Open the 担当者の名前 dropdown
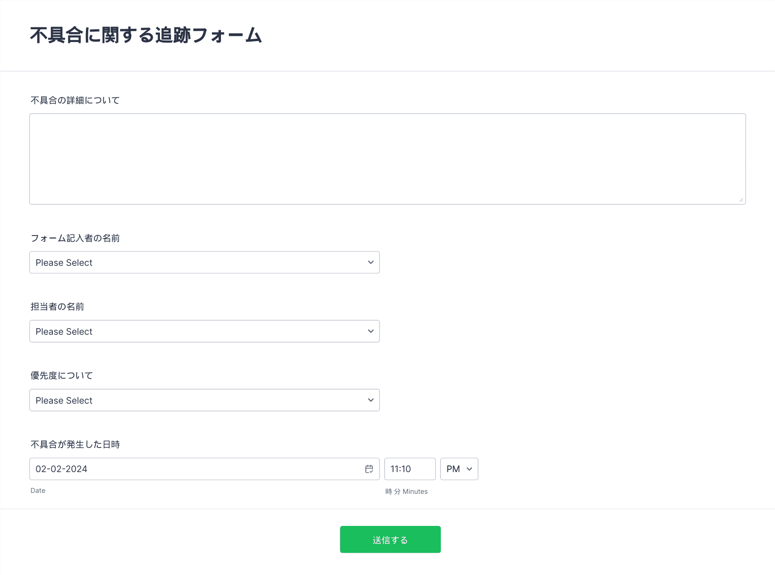Image resolution: width=775 pixels, height=575 pixels. [x=204, y=331]
